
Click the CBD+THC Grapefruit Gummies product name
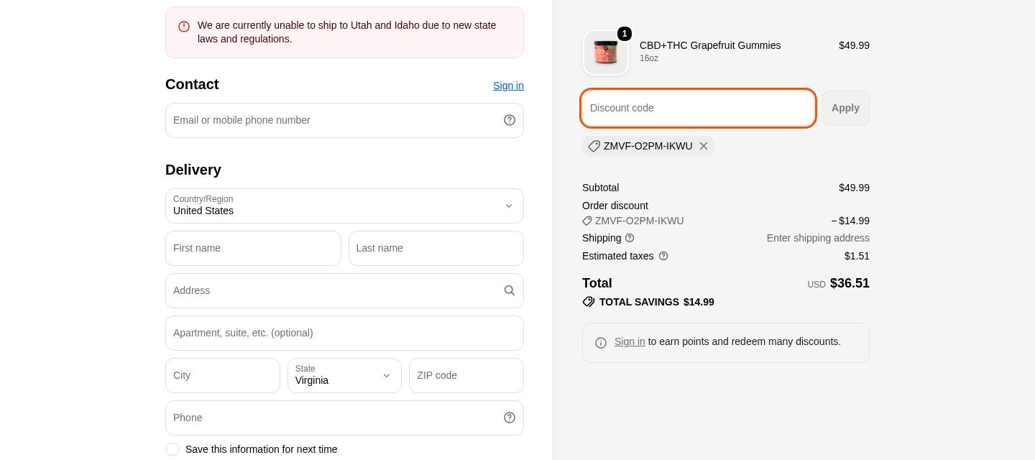tap(710, 45)
